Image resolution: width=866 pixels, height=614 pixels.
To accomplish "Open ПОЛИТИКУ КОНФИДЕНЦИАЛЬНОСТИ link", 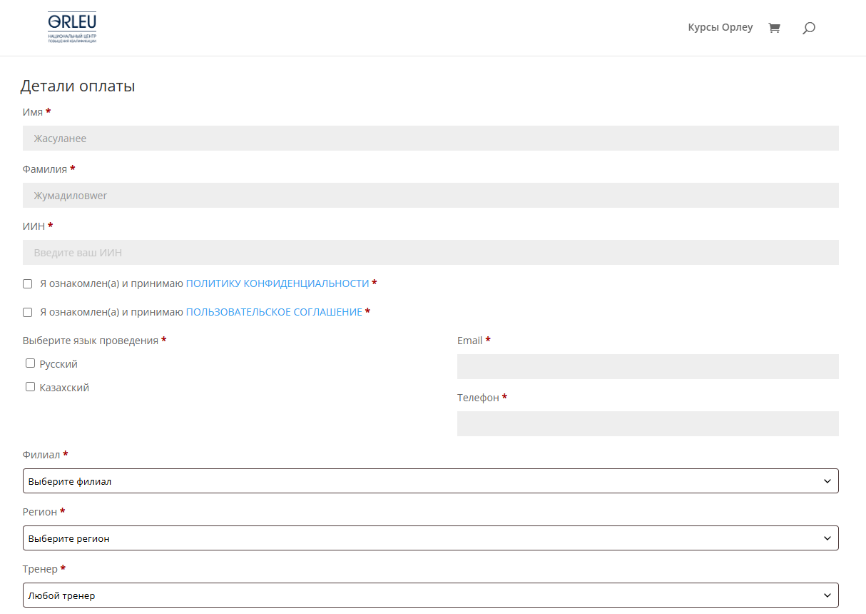I will coord(277,283).
